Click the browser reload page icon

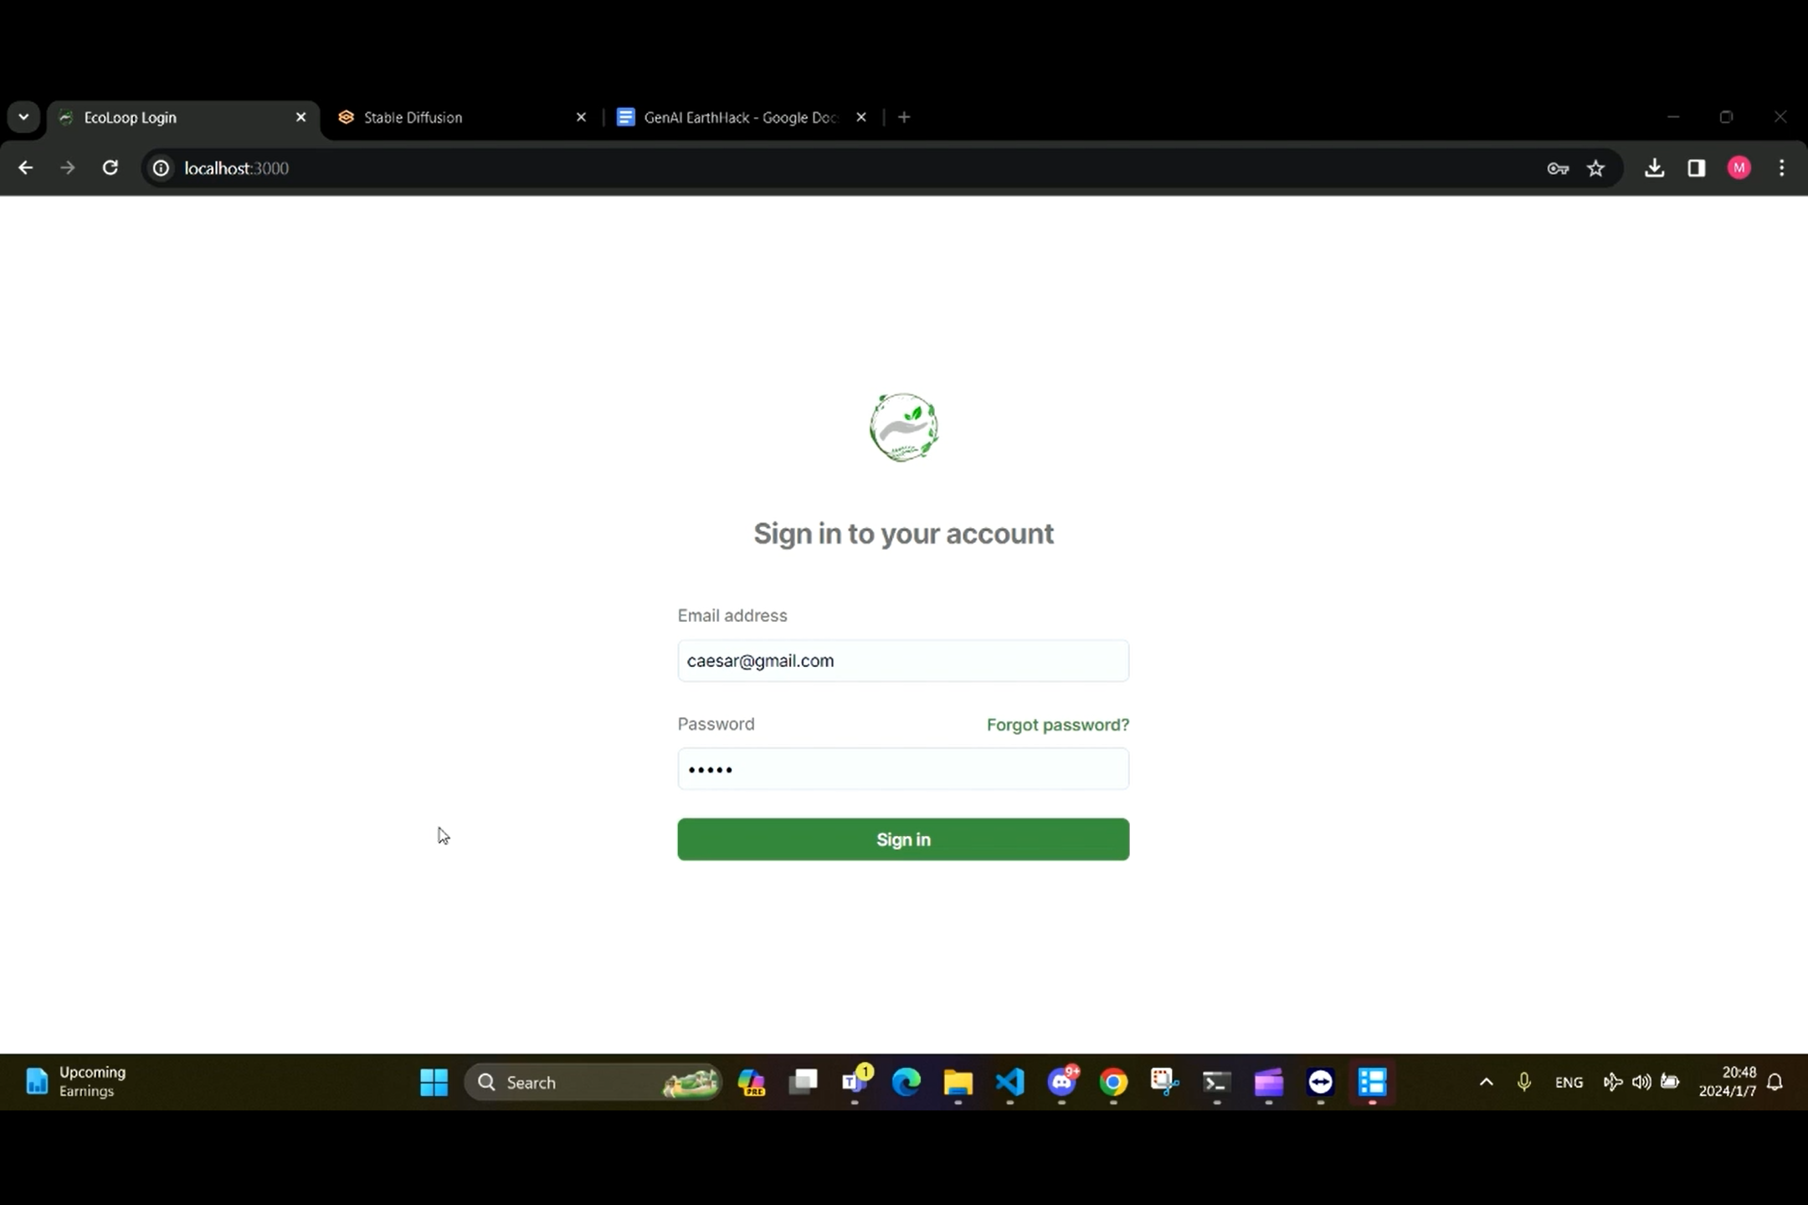tap(110, 168)
